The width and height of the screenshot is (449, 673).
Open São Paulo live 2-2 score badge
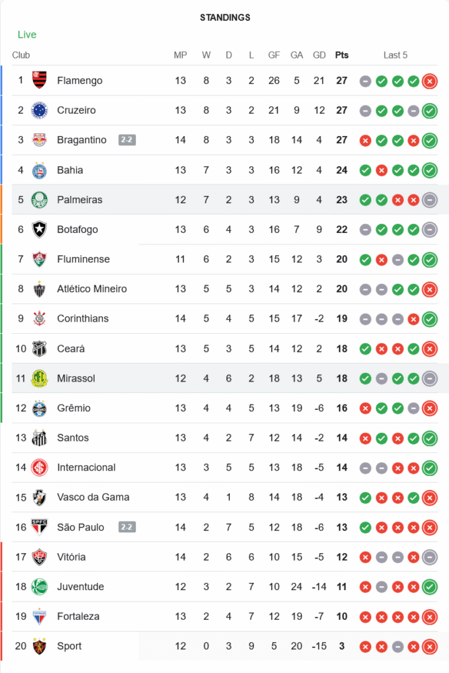pyautogui.click(x=127, y=527)
